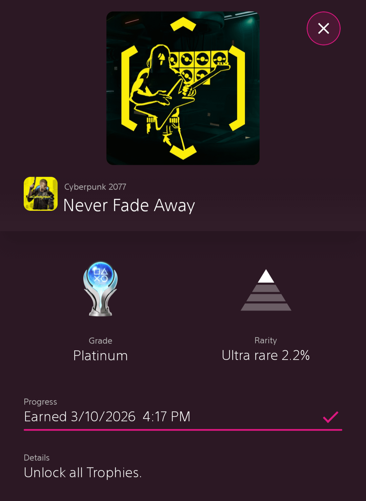Tap the down chevron in the trophy art
The width and height of the screenshot is (366, 501).
point(183,152)
